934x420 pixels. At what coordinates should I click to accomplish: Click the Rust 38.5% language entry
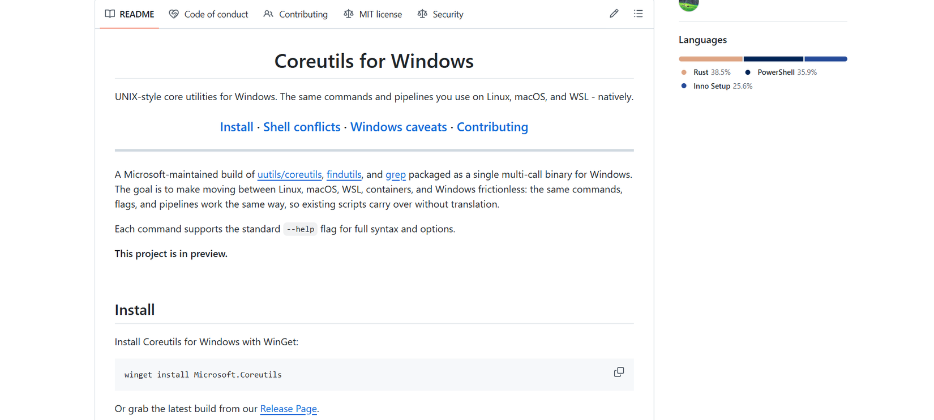tap(706, 72)
